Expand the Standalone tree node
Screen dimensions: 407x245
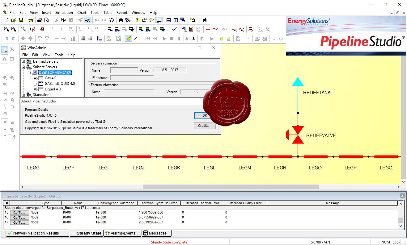[x=23, y=95]
